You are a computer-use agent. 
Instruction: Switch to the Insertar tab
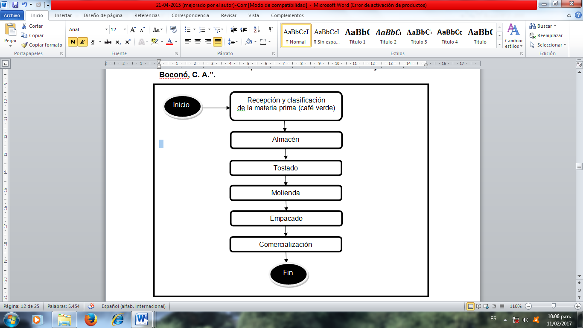click(63, 15)
